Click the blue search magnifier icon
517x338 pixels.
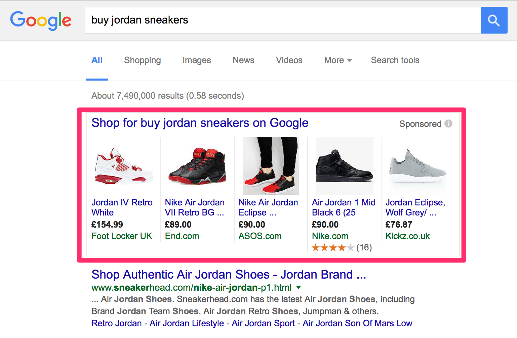point(494,20)
